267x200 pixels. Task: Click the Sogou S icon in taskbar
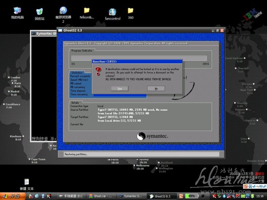[x=181, y=196]
